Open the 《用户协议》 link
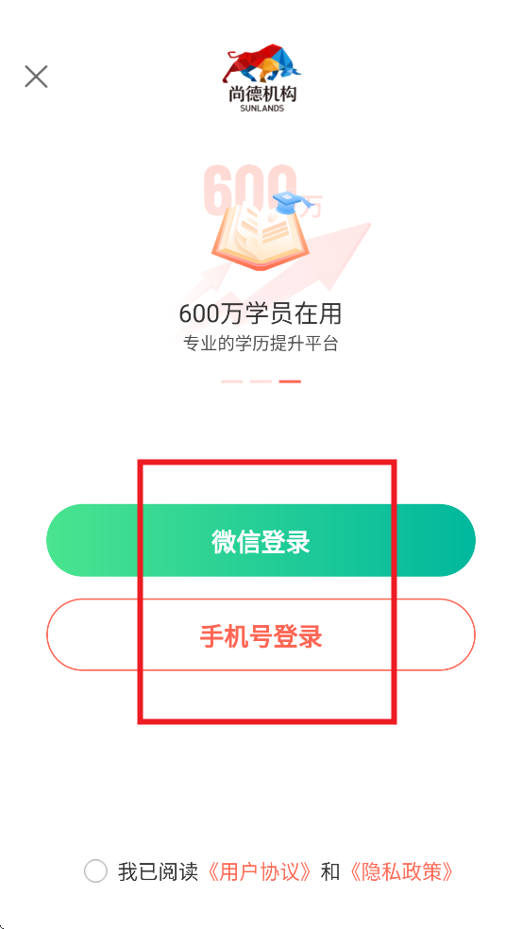The image size is (522, 929). coord(259,871)
